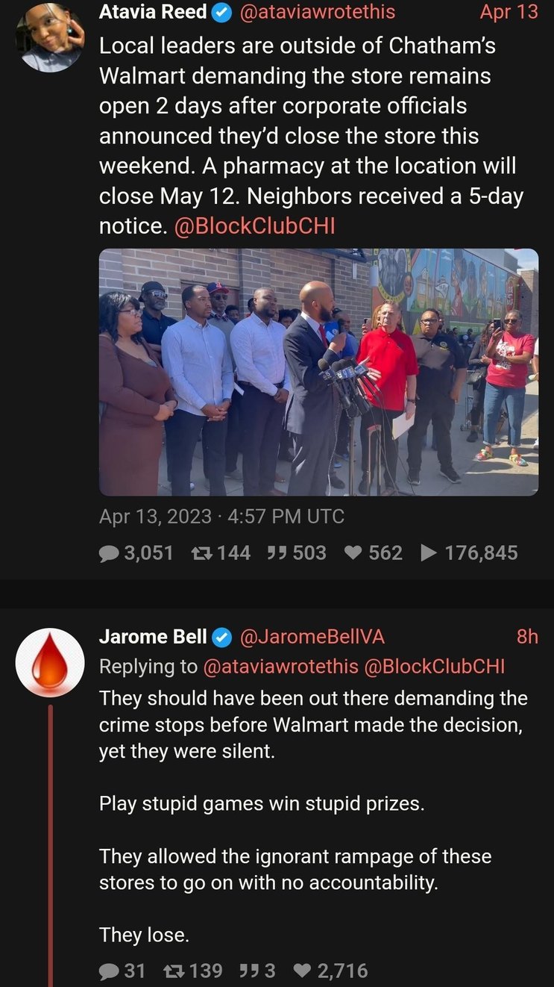This screenshot has height=987, width=554.
Task: Click the Atavia Reed display name
Action: [x=154, y=12]
